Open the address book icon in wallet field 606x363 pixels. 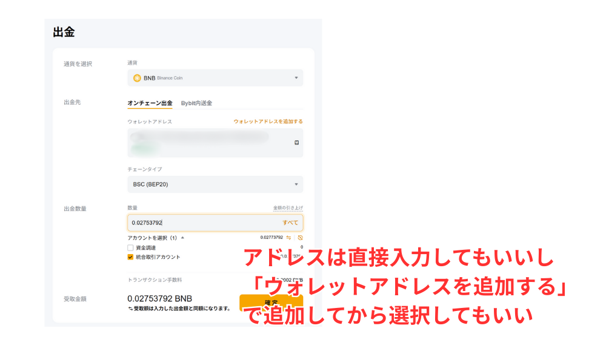(296, 143)
